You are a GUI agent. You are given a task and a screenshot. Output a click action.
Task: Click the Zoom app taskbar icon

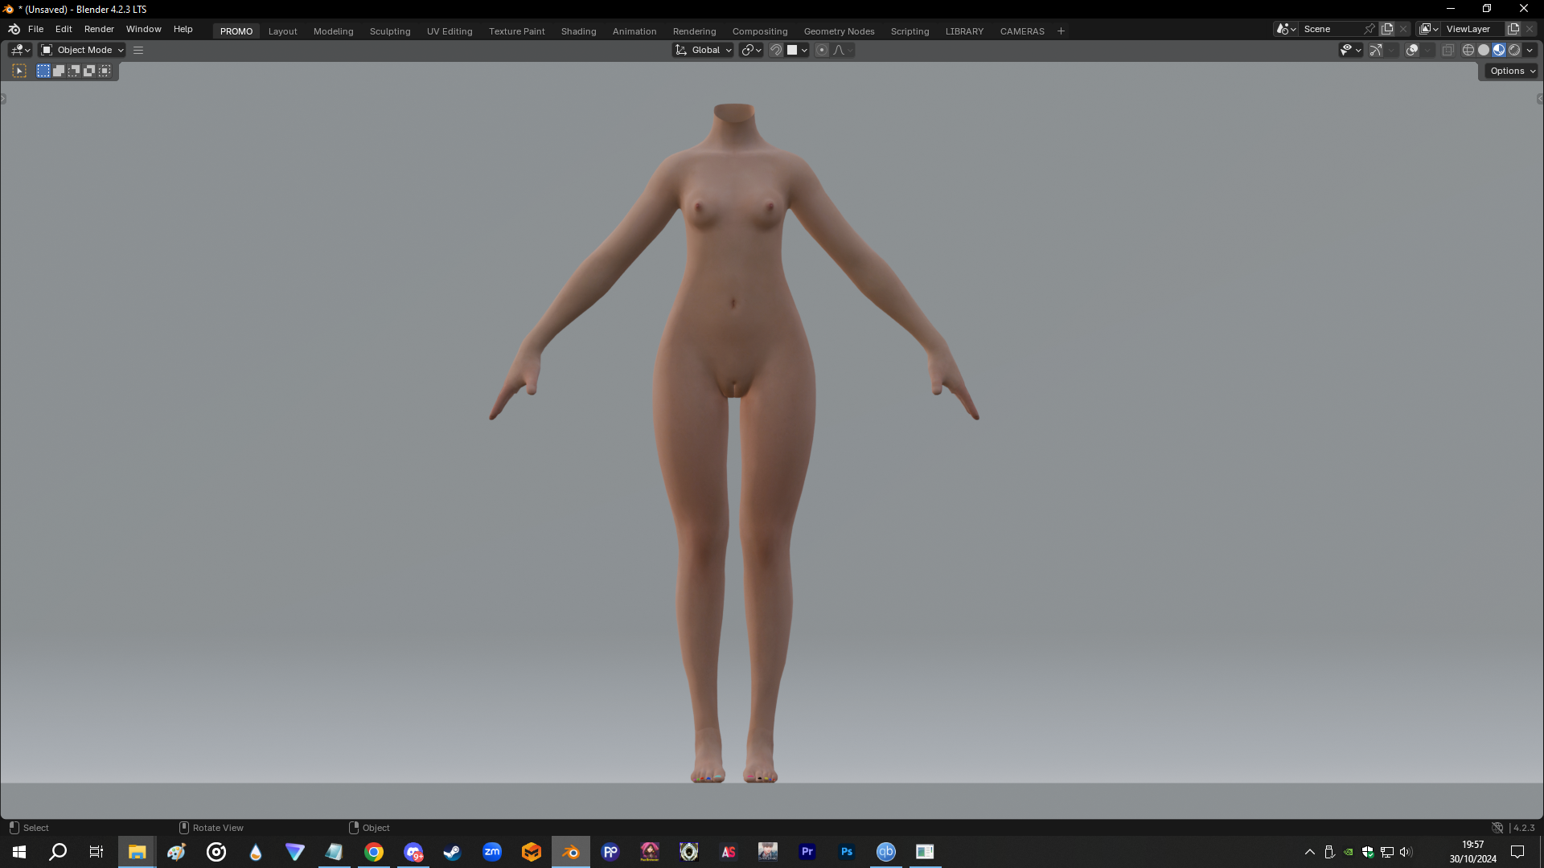point(492,852)
